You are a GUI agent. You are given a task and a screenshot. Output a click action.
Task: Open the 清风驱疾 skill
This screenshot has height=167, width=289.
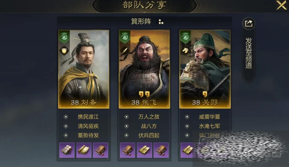click(88, 126)
